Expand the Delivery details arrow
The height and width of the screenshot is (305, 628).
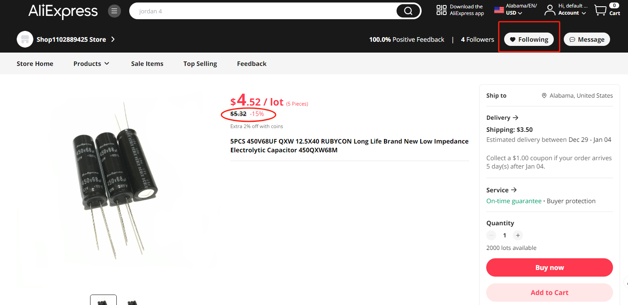pyautogui.click(x=516, y=118)
